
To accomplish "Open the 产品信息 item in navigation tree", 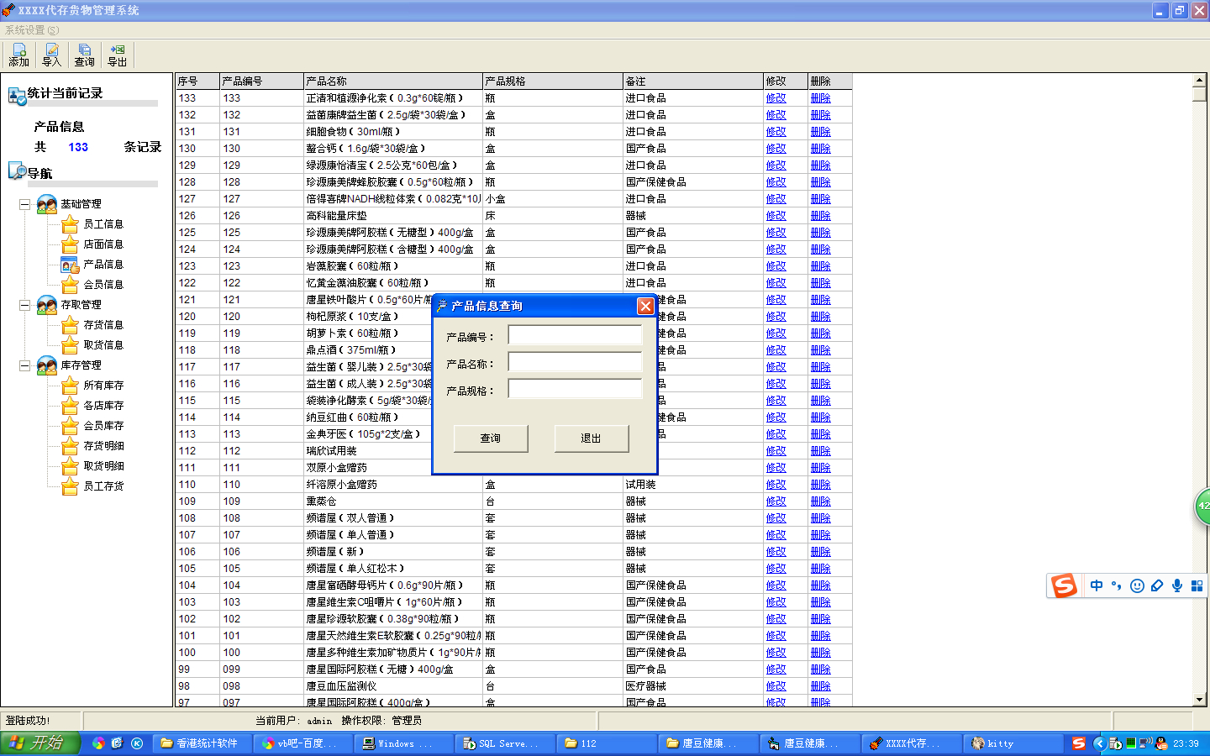I will pyautogui.click(x=103, y=265).
